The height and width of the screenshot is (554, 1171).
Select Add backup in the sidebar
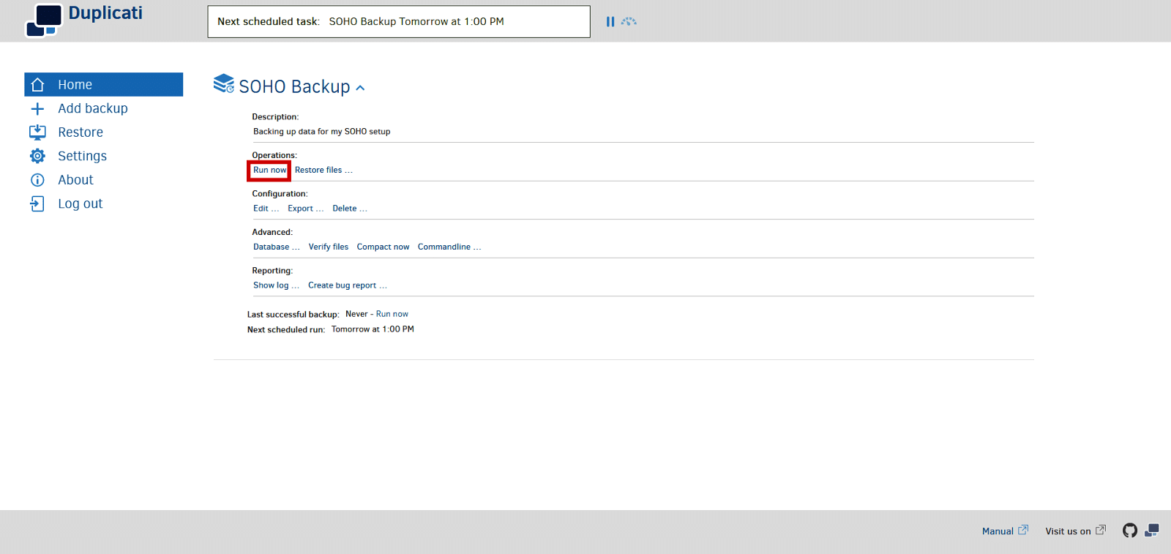point(92,108)
